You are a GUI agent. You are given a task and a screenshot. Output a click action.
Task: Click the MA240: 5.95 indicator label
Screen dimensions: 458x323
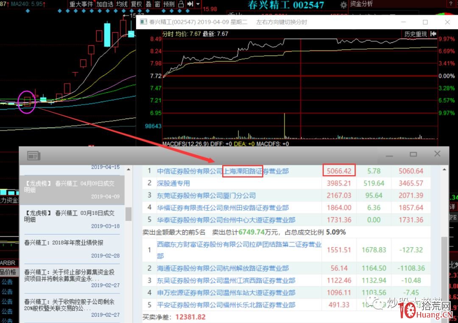coord(28,4)
